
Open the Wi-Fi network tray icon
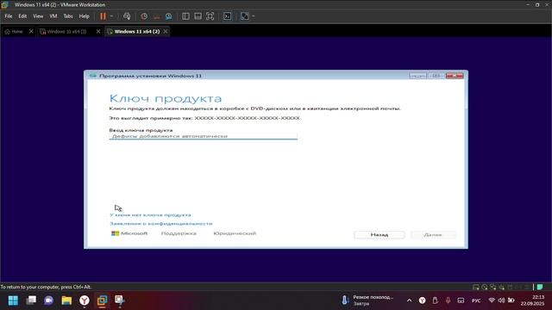click(x=492, y=301)
